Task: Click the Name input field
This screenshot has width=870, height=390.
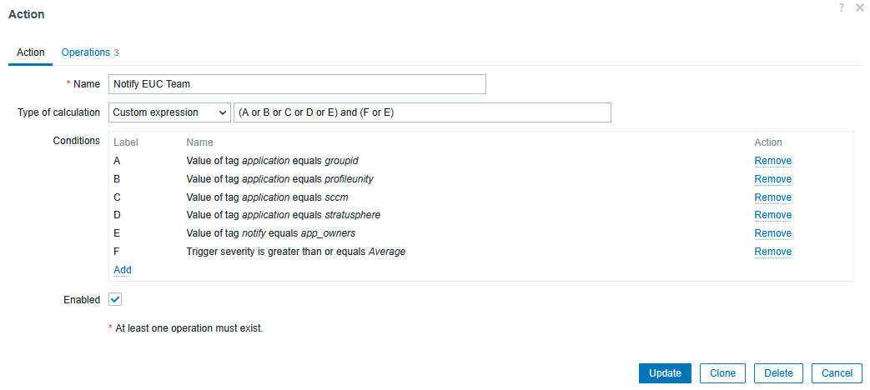Action: click(296, 84)
